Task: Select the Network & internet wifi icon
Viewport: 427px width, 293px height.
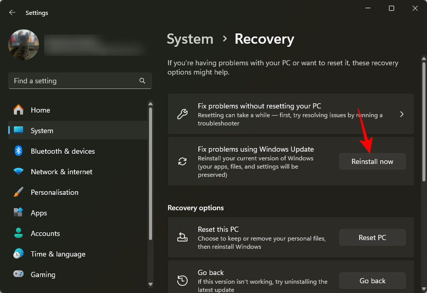Action: 18,172
